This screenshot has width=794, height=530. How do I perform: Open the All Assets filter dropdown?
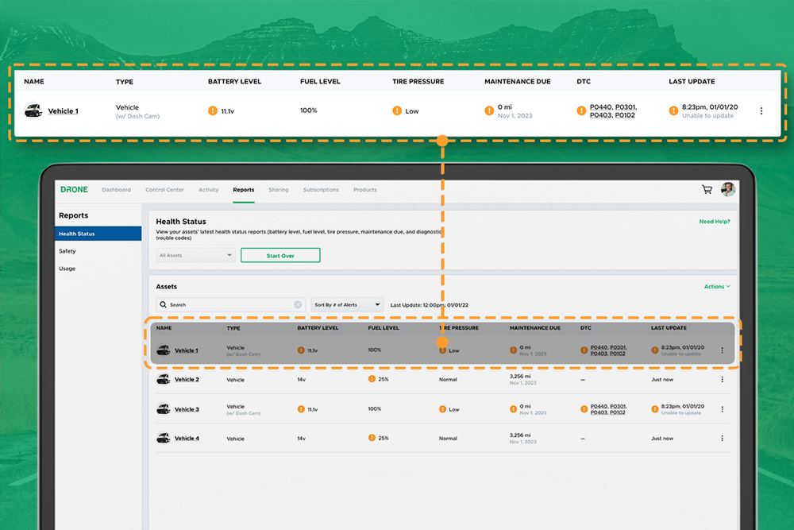pyautogui.click(x=195, y=255)
